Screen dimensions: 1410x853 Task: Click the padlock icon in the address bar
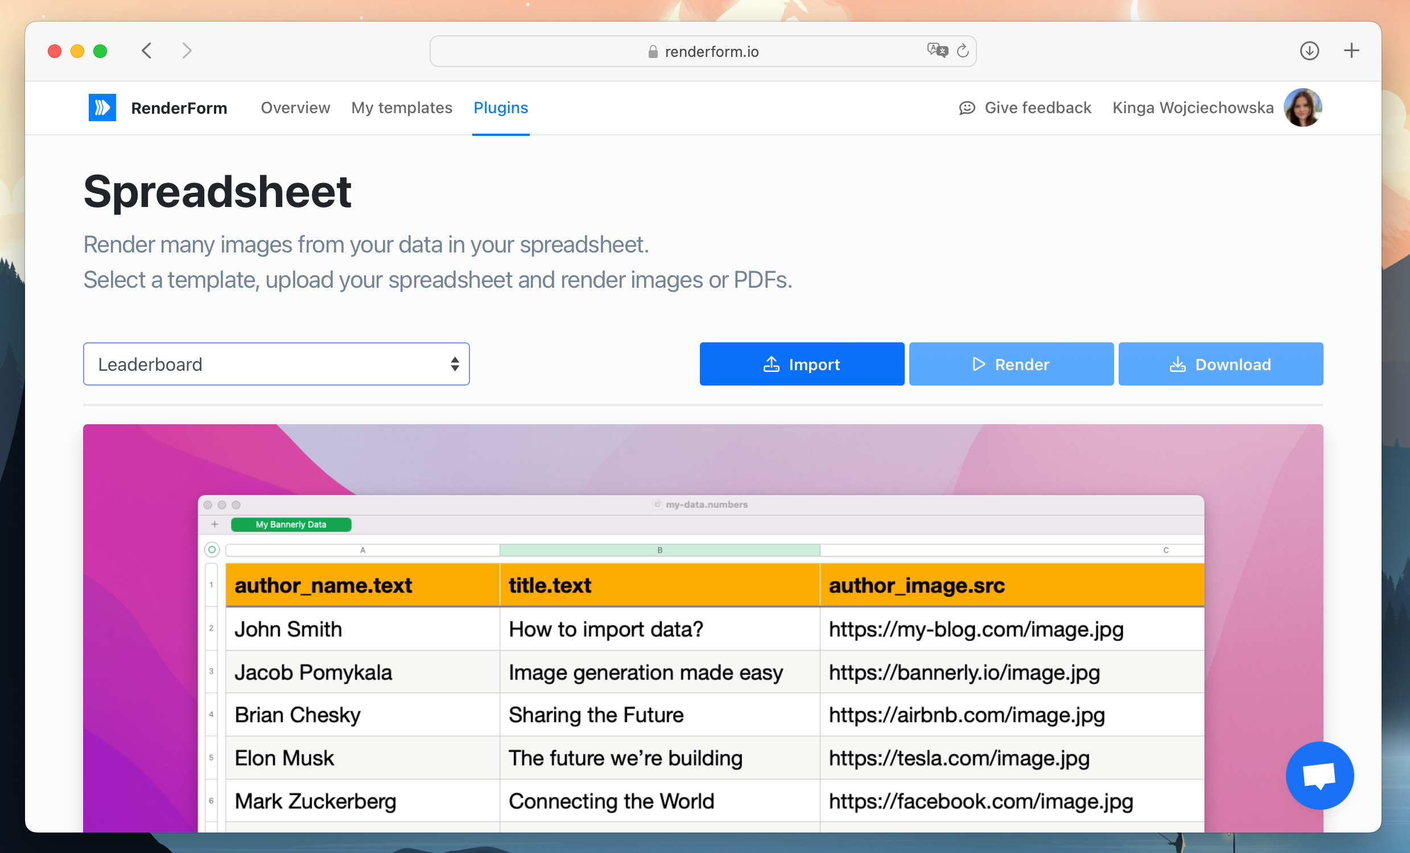(653, 51)
